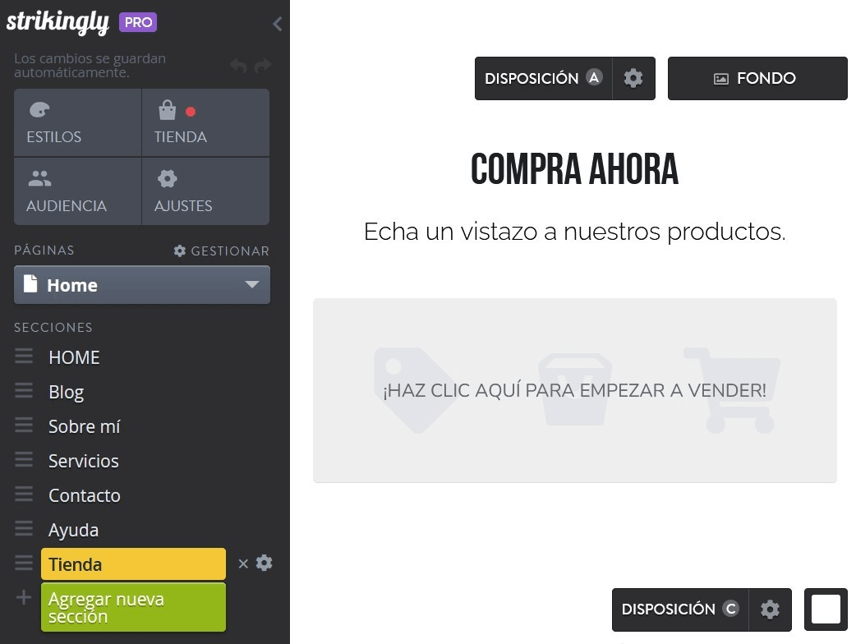The width and height of the screenshot is (856, 644).
Task: Click the plus icon to add section
Action: [x=24, y=598]
